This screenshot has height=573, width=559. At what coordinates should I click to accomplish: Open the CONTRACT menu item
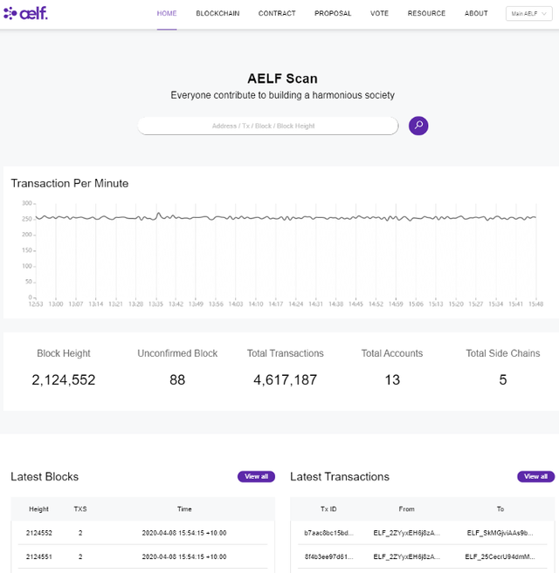click(x=277, y=14)
